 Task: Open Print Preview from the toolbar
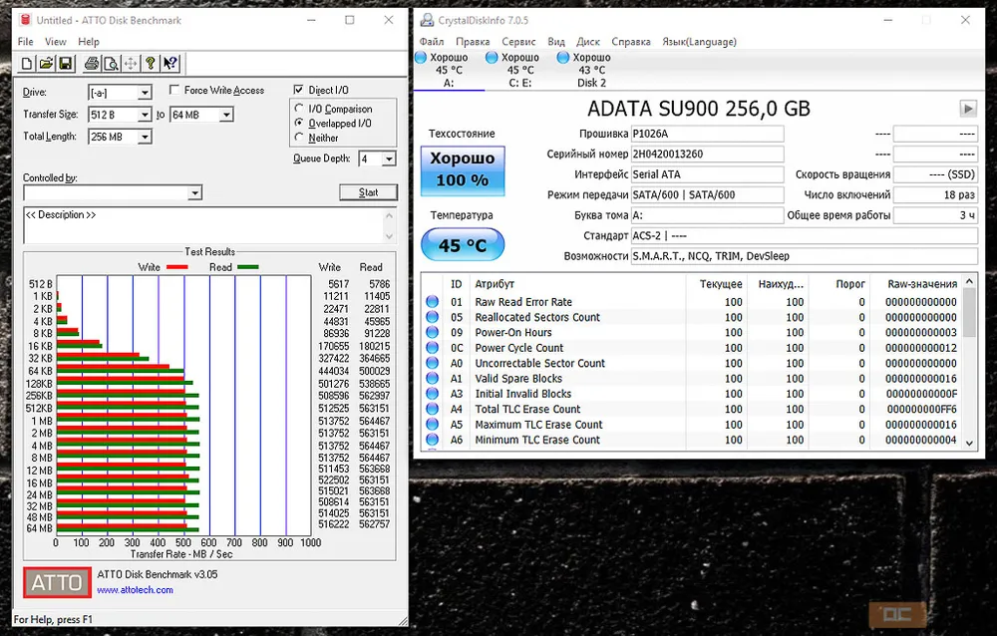(x=111, y=64)
